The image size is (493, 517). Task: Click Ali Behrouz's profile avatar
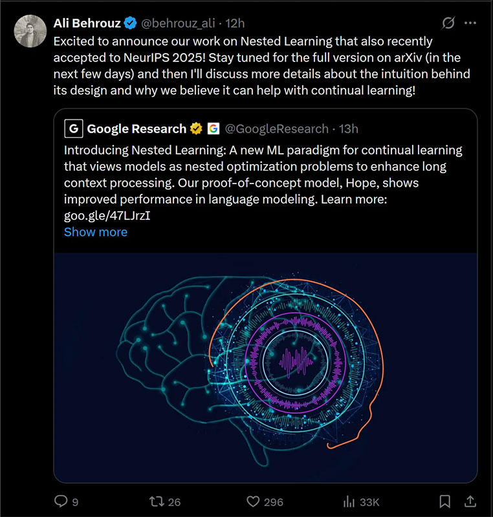[30, 30]
